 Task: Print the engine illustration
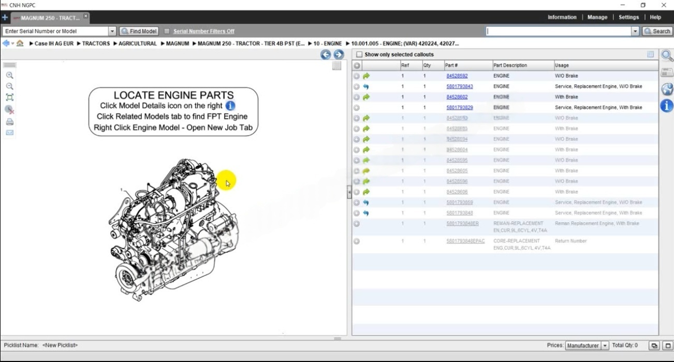tap(9, 122)
